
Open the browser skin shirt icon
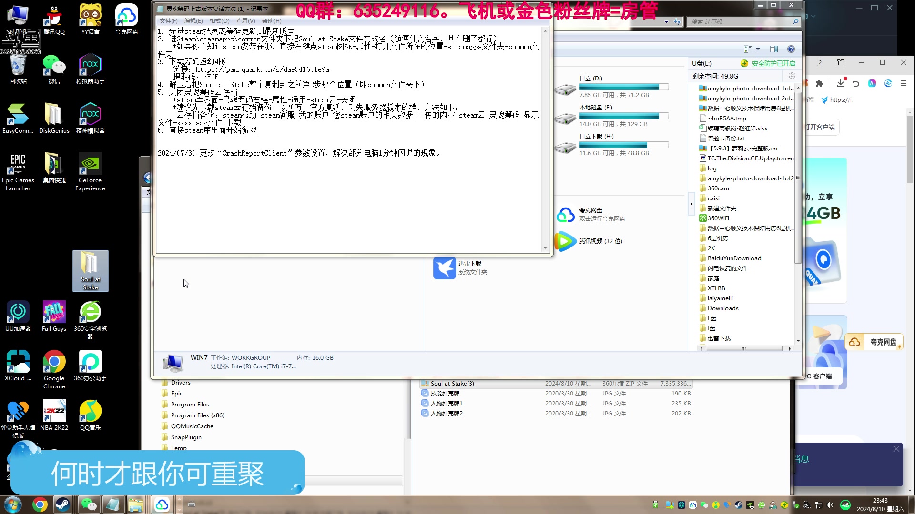841,62
